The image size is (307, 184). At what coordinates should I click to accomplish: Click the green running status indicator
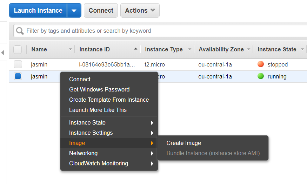pyautogui.click(x=260, y=76)
